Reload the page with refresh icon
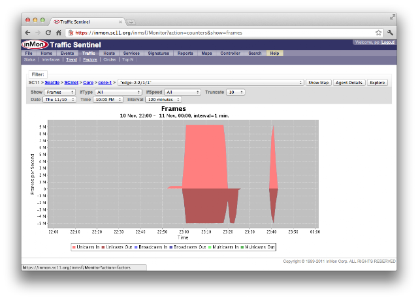This screenshot has width=418, height=300. (x=48, y=33)
